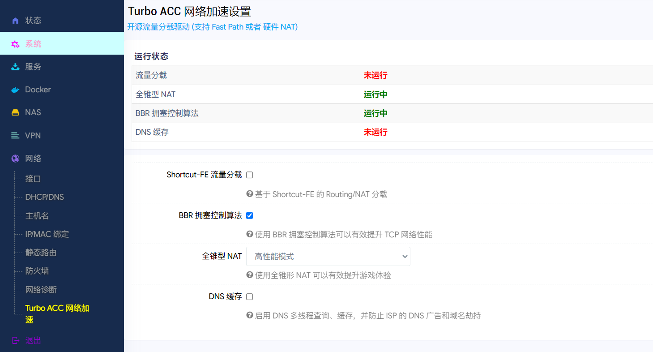Click help icon before 基于 Shortcut-FE 的 Routing/NAT
Image resolution: width=653 pixels, height=352 pixels.
[250, 194]
